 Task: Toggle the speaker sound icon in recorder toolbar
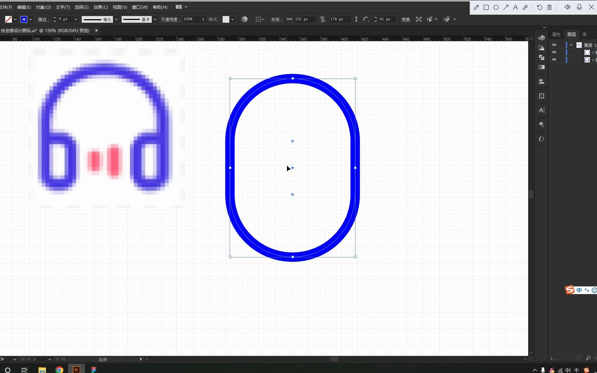point(567,7)
